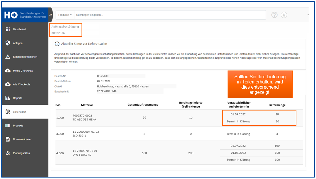
Task: Open the small arrow menu at top right
Action: click(308, 15)
